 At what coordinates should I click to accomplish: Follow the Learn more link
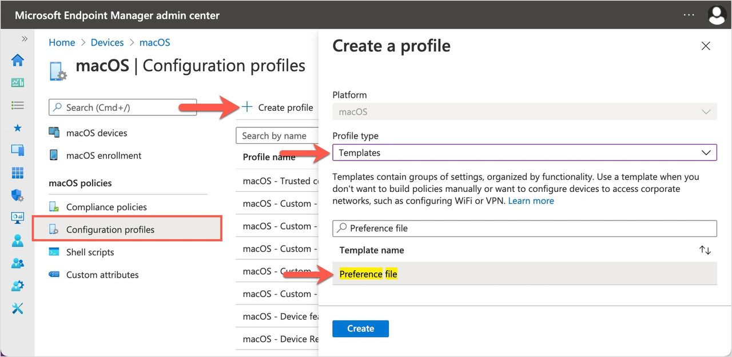[x=531, y=200]
